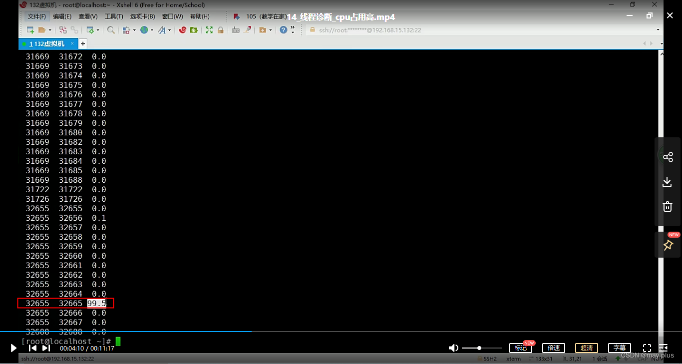Image resolution: width=682 pixels, height=364 pixels.
Task: Click the pin icon marked NEW
Action: pos(668,245)
